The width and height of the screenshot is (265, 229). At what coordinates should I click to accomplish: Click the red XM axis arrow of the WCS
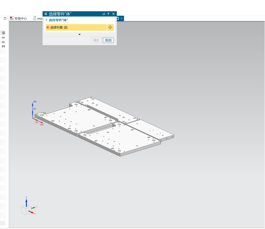[x=39, y=123]
